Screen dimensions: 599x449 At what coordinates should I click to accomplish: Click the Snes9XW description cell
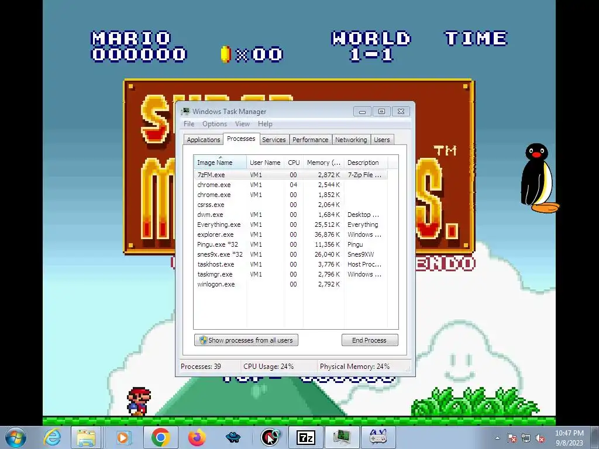360,254
